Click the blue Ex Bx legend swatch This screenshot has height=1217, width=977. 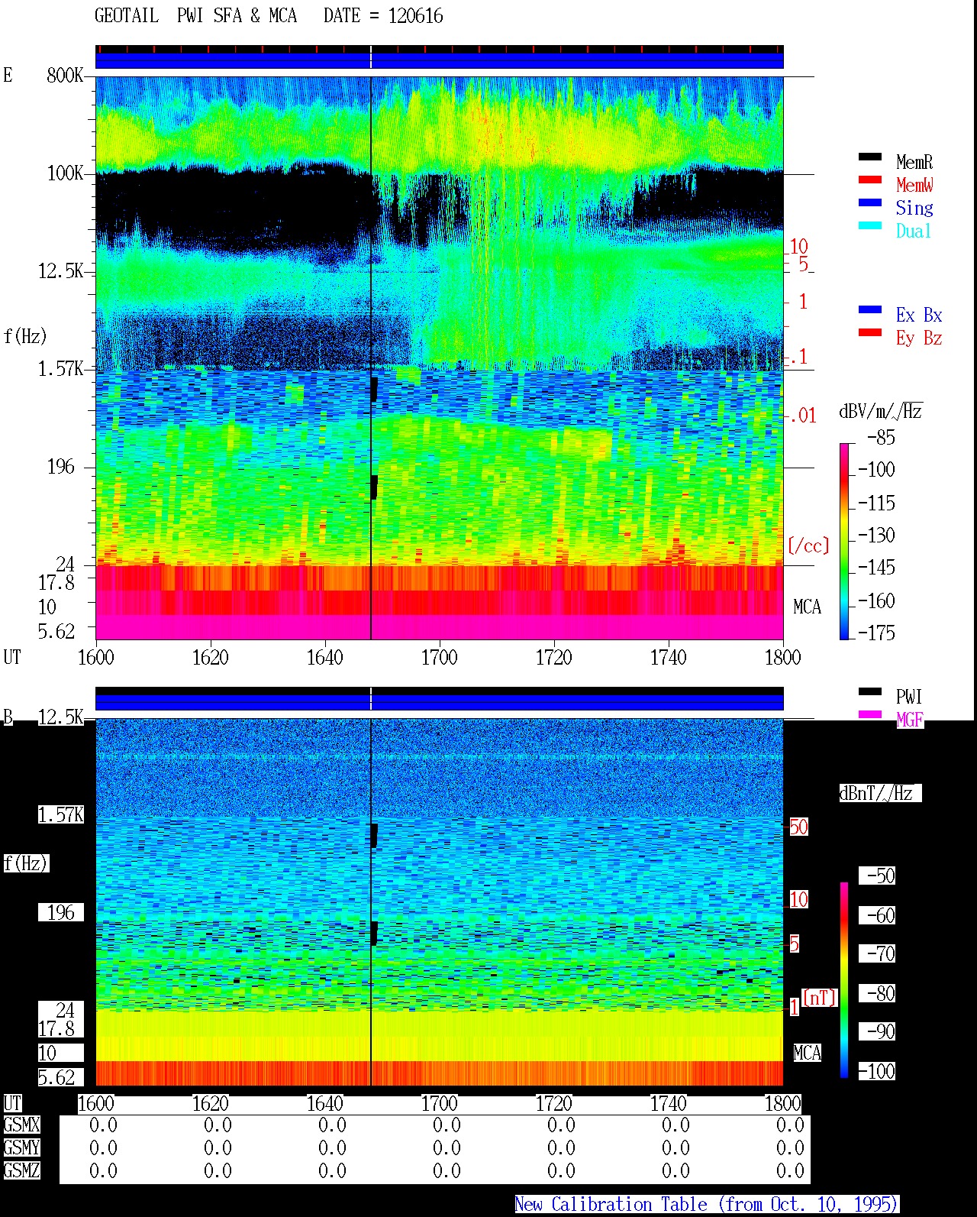click(869, 310)
